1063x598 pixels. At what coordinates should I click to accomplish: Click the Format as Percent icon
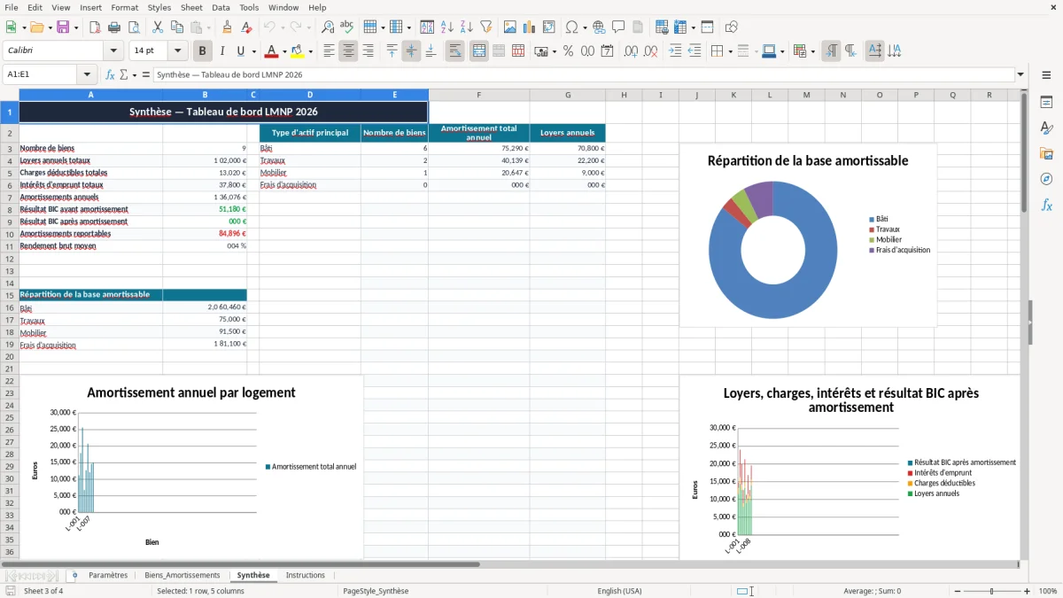pyautogui.click(x=568, y=51)
